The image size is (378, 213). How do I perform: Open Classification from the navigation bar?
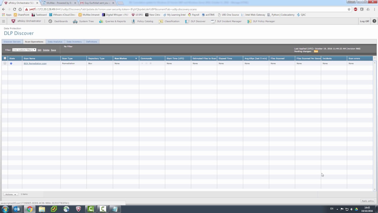pyautogui.click(x=169, y=21)
